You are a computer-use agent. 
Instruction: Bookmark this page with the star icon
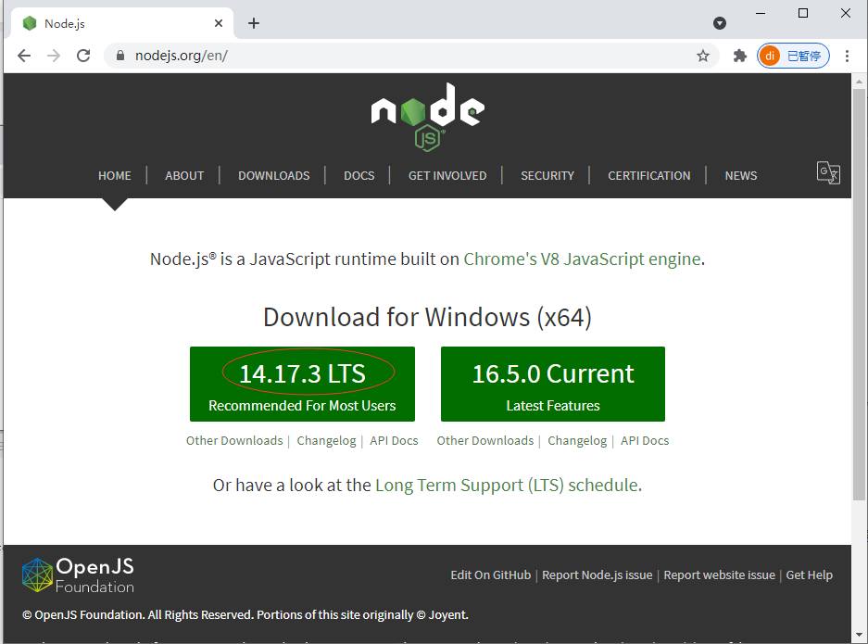tap(703, 56)
